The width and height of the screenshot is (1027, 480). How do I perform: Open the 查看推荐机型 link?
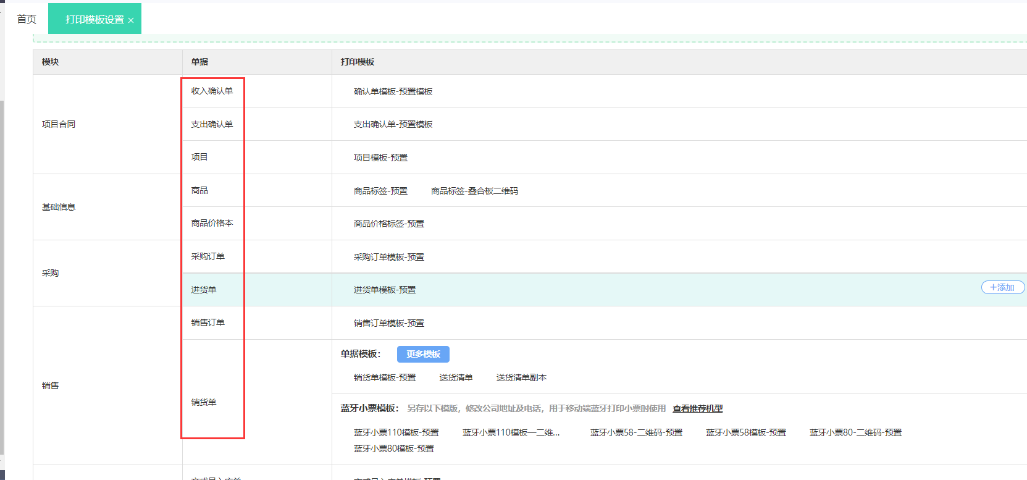(697, 408)
